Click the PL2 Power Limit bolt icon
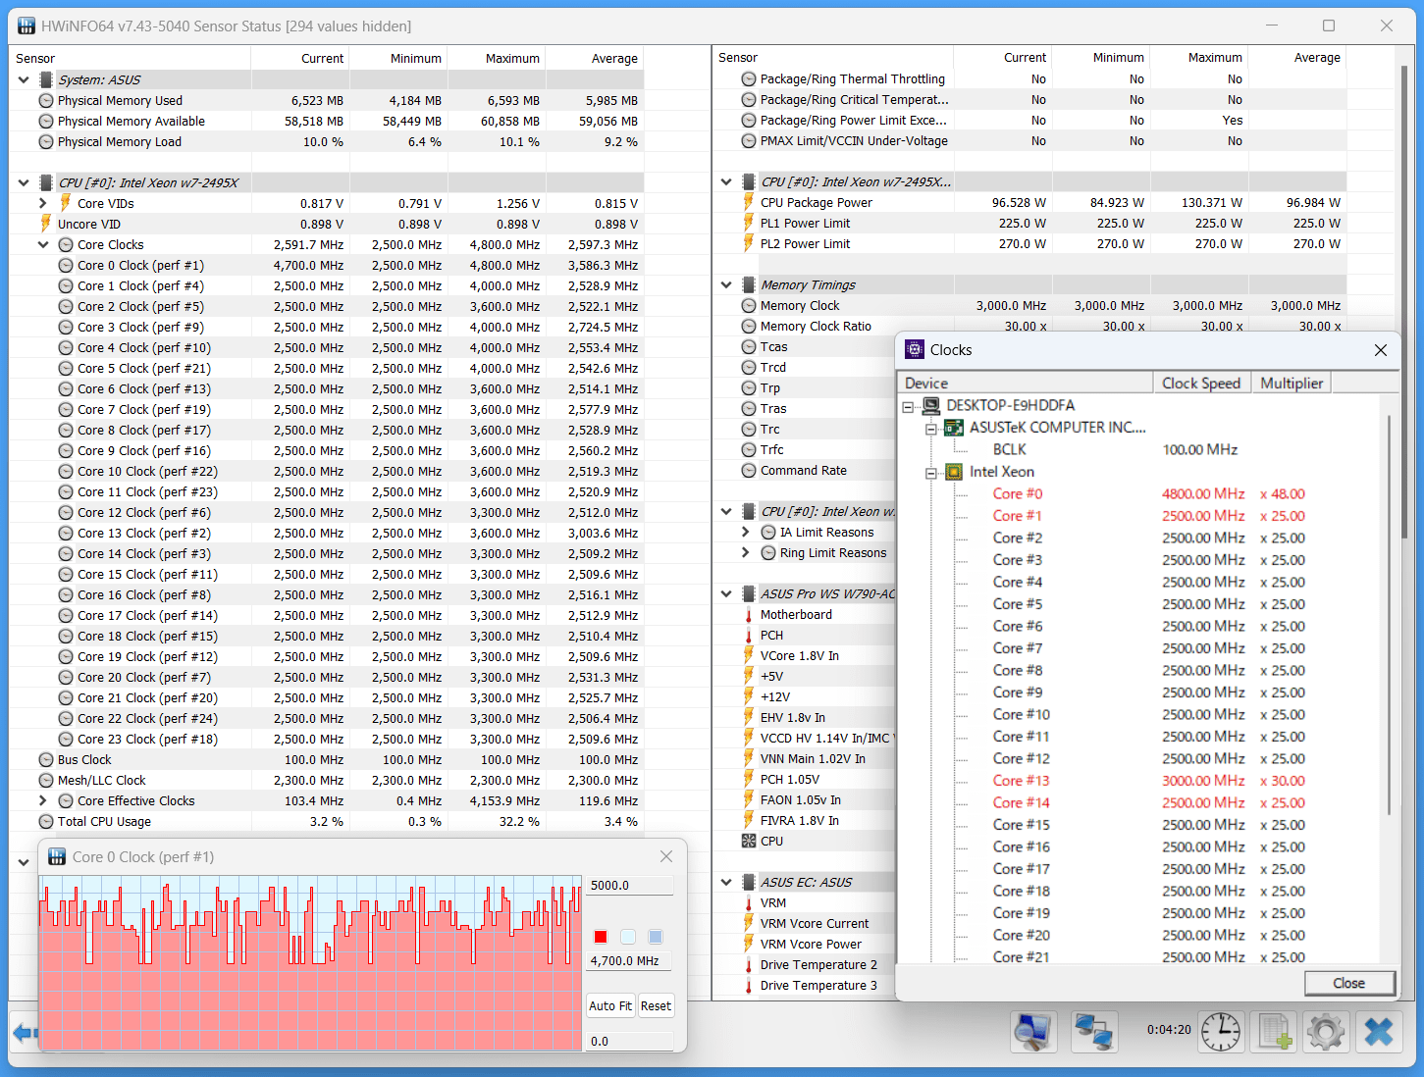This screenshot has width=1424, height=1077. click(749, 243)
